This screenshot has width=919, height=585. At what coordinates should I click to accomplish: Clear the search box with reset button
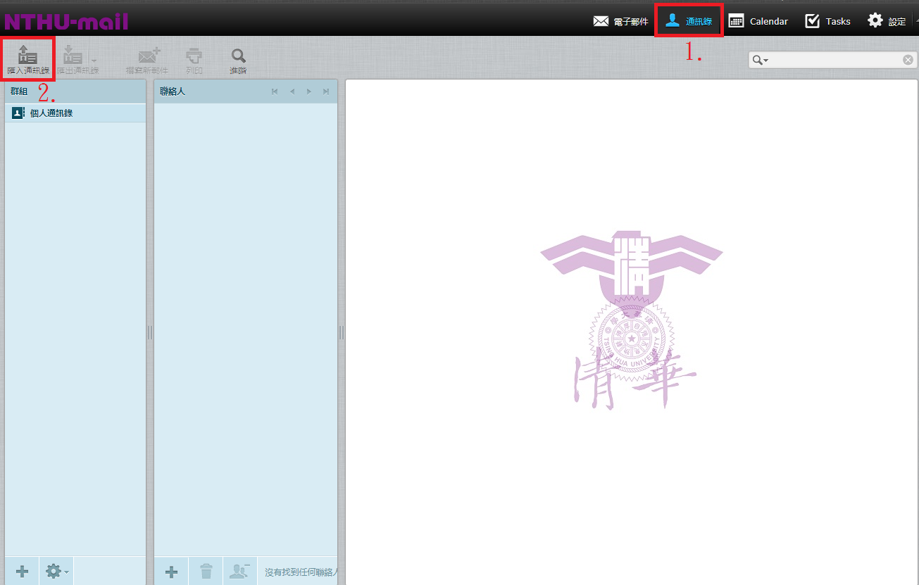coord(908,61)
